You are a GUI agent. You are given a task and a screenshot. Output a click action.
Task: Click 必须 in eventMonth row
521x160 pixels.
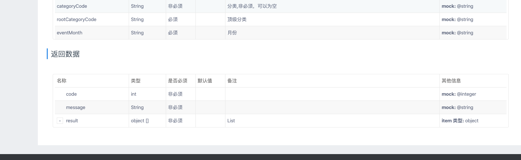coord(173,33)
